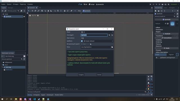Add a new scene tab
This screenshot has width=180, height=101.
point(40,8)
